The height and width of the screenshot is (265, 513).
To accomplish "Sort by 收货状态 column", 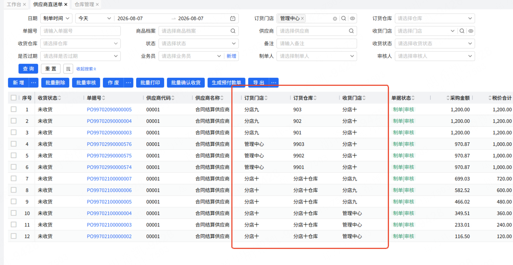I will coord(60,98).
